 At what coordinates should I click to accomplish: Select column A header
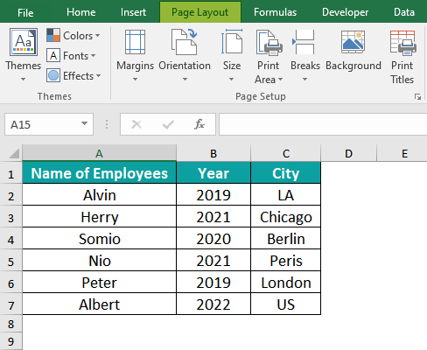click(x=99, y=153)
